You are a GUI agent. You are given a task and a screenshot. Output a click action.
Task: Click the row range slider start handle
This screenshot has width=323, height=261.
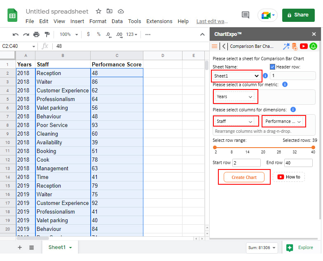coord(215,147)
